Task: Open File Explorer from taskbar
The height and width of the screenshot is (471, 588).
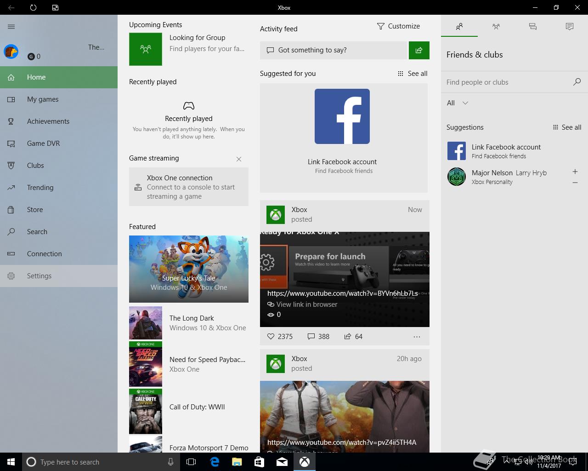Action: click(x=237, y=462)
